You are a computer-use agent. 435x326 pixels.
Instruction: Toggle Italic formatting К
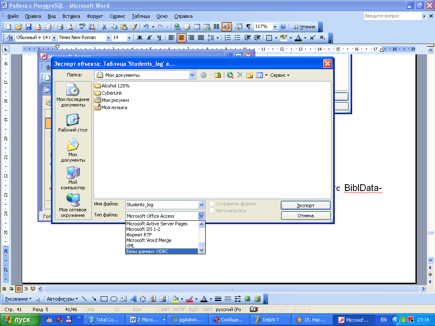coord(150,38)
